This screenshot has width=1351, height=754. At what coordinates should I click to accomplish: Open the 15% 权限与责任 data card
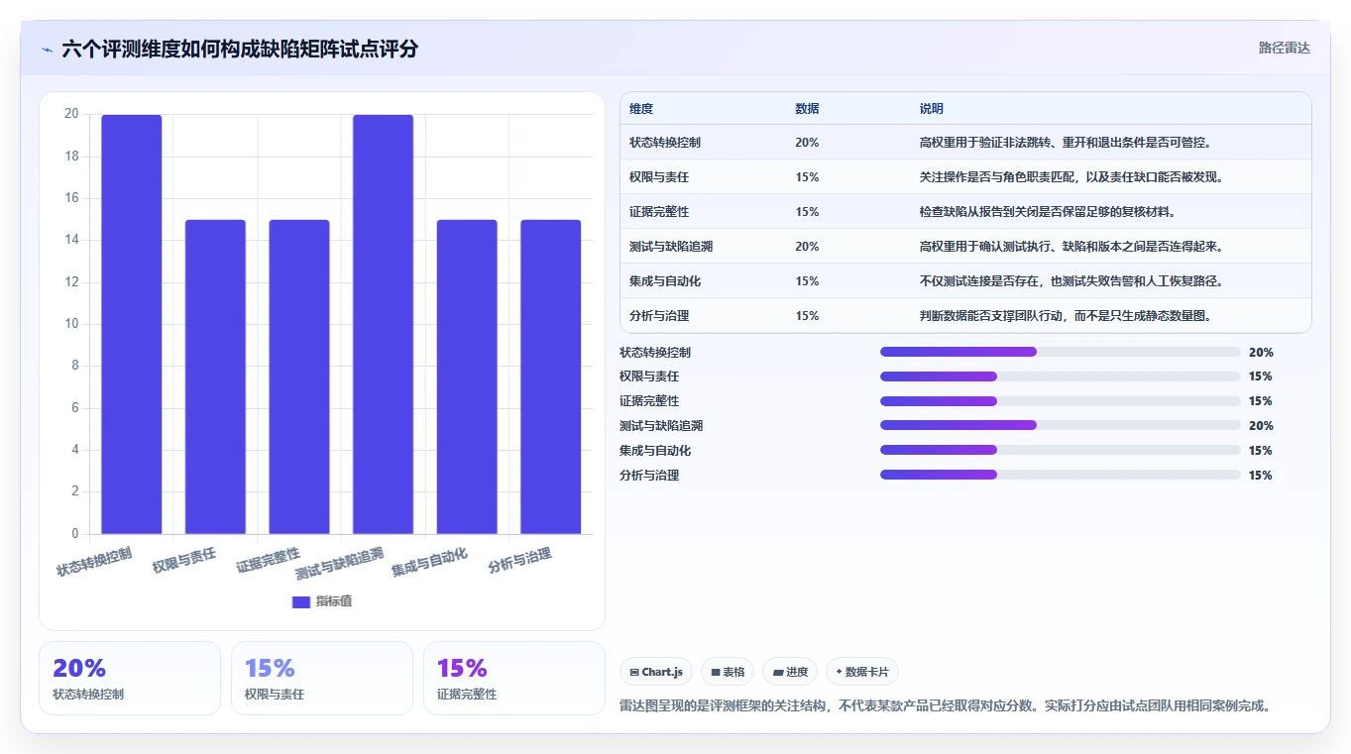pyautogui.click(x=322, y=678)
